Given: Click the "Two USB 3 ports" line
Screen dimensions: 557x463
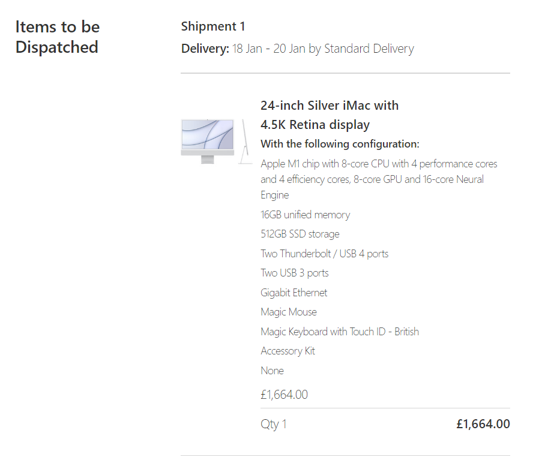Looking at the screenshot, I should tap(294, 273).
